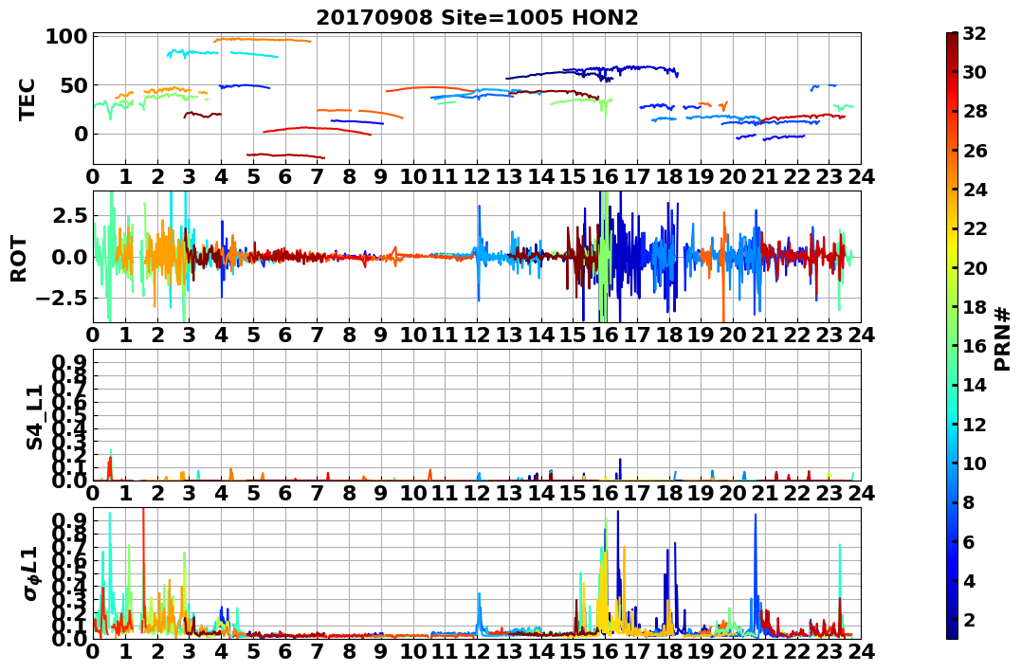Click the plot title '20170908 Site=1005 HON2'

[x=477, y=17]
